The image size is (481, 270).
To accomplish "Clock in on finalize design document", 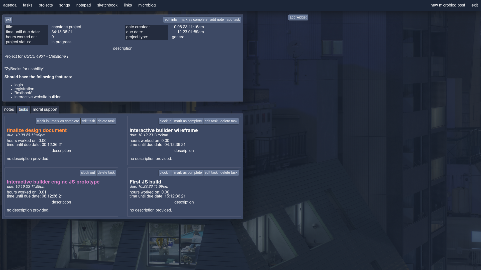I will pyautogui.click(x=43, y=121).
